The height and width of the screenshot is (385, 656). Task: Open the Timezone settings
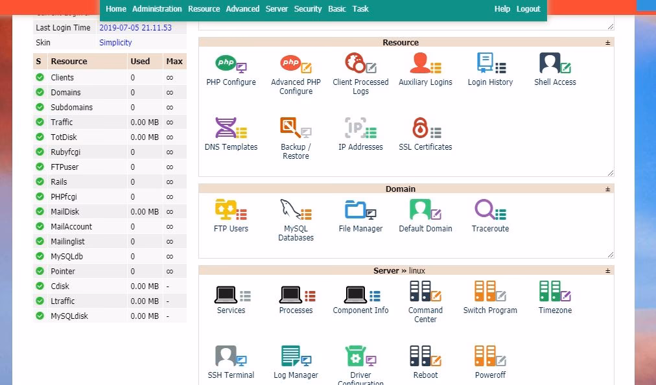click(555, 297)
